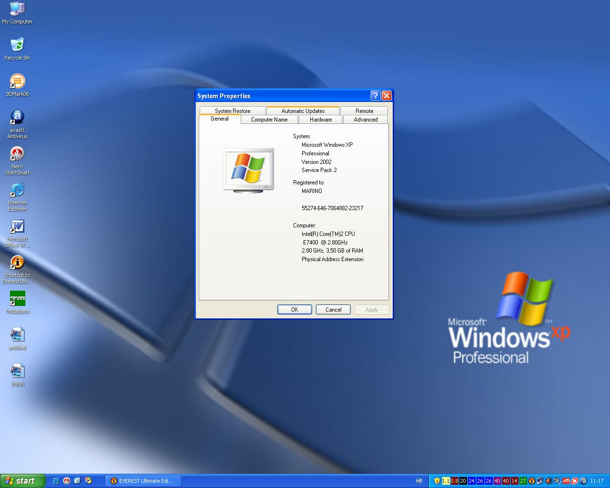The image size is (610, 488).
Task: Open the Nero StartSmart desktop icon
Action: click(x=17, y=154)
